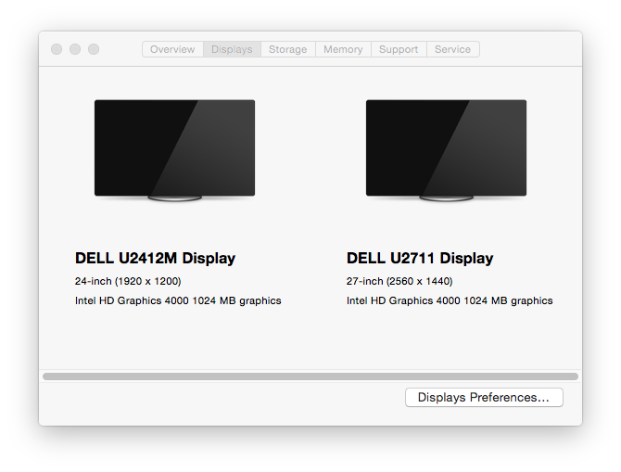Click the graphics info under DELL U2711
621x472 pixels.
pos(450,300)
